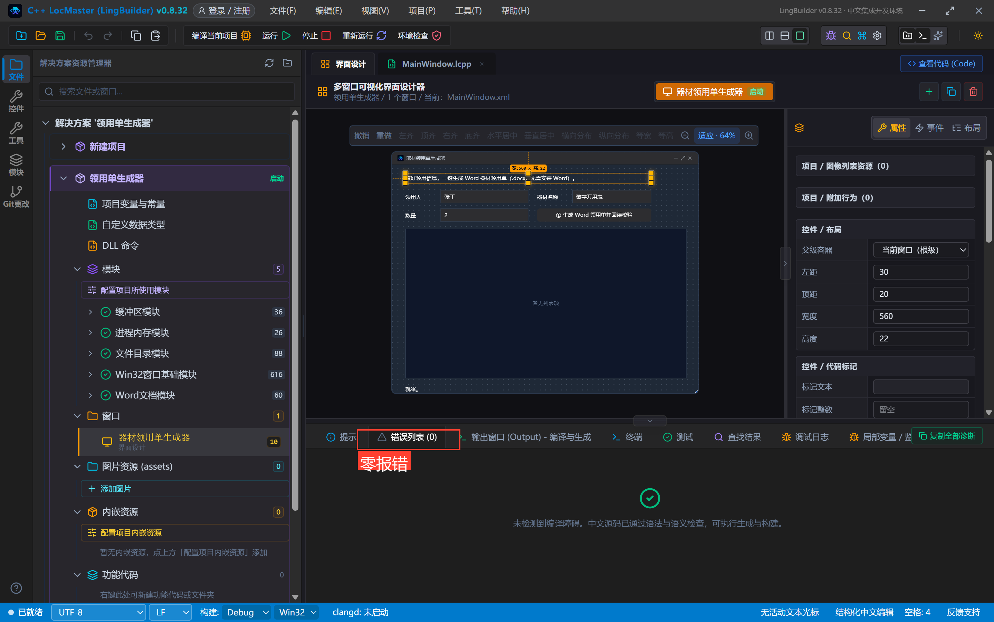The image size is (994, 622).
Task: Click the 查看代码 (Code) button
Action: point(941,64)
